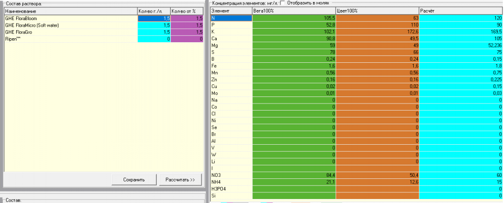Click the Ripen g/l cyan cell with 0

click(x=154, y=39)
